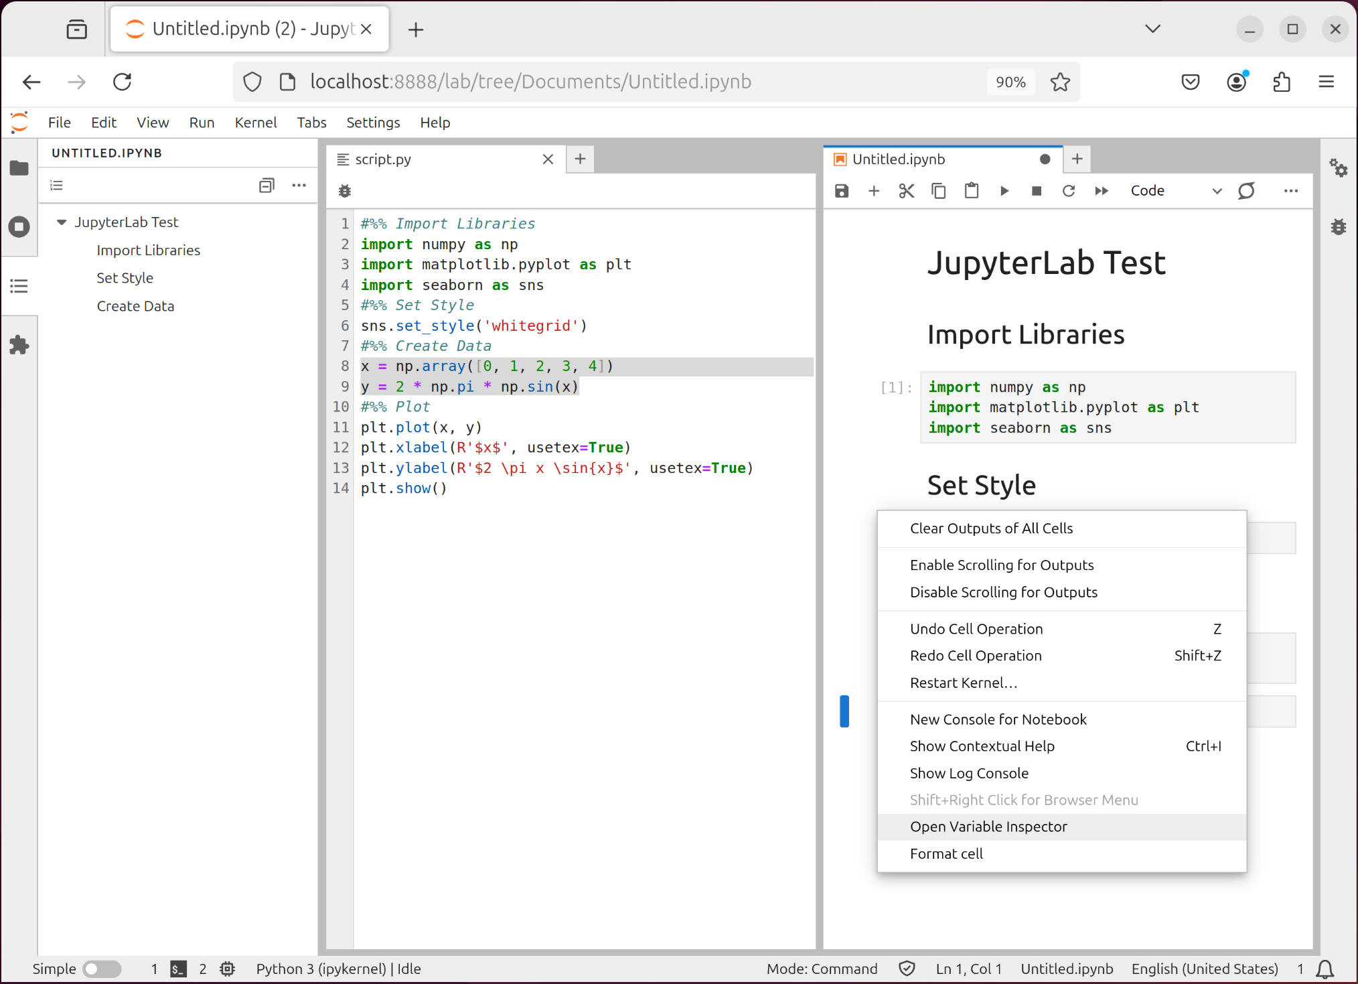Choose Format cell menu entry
Screen dimensions: 1358x984
(x=1061, y=853)
